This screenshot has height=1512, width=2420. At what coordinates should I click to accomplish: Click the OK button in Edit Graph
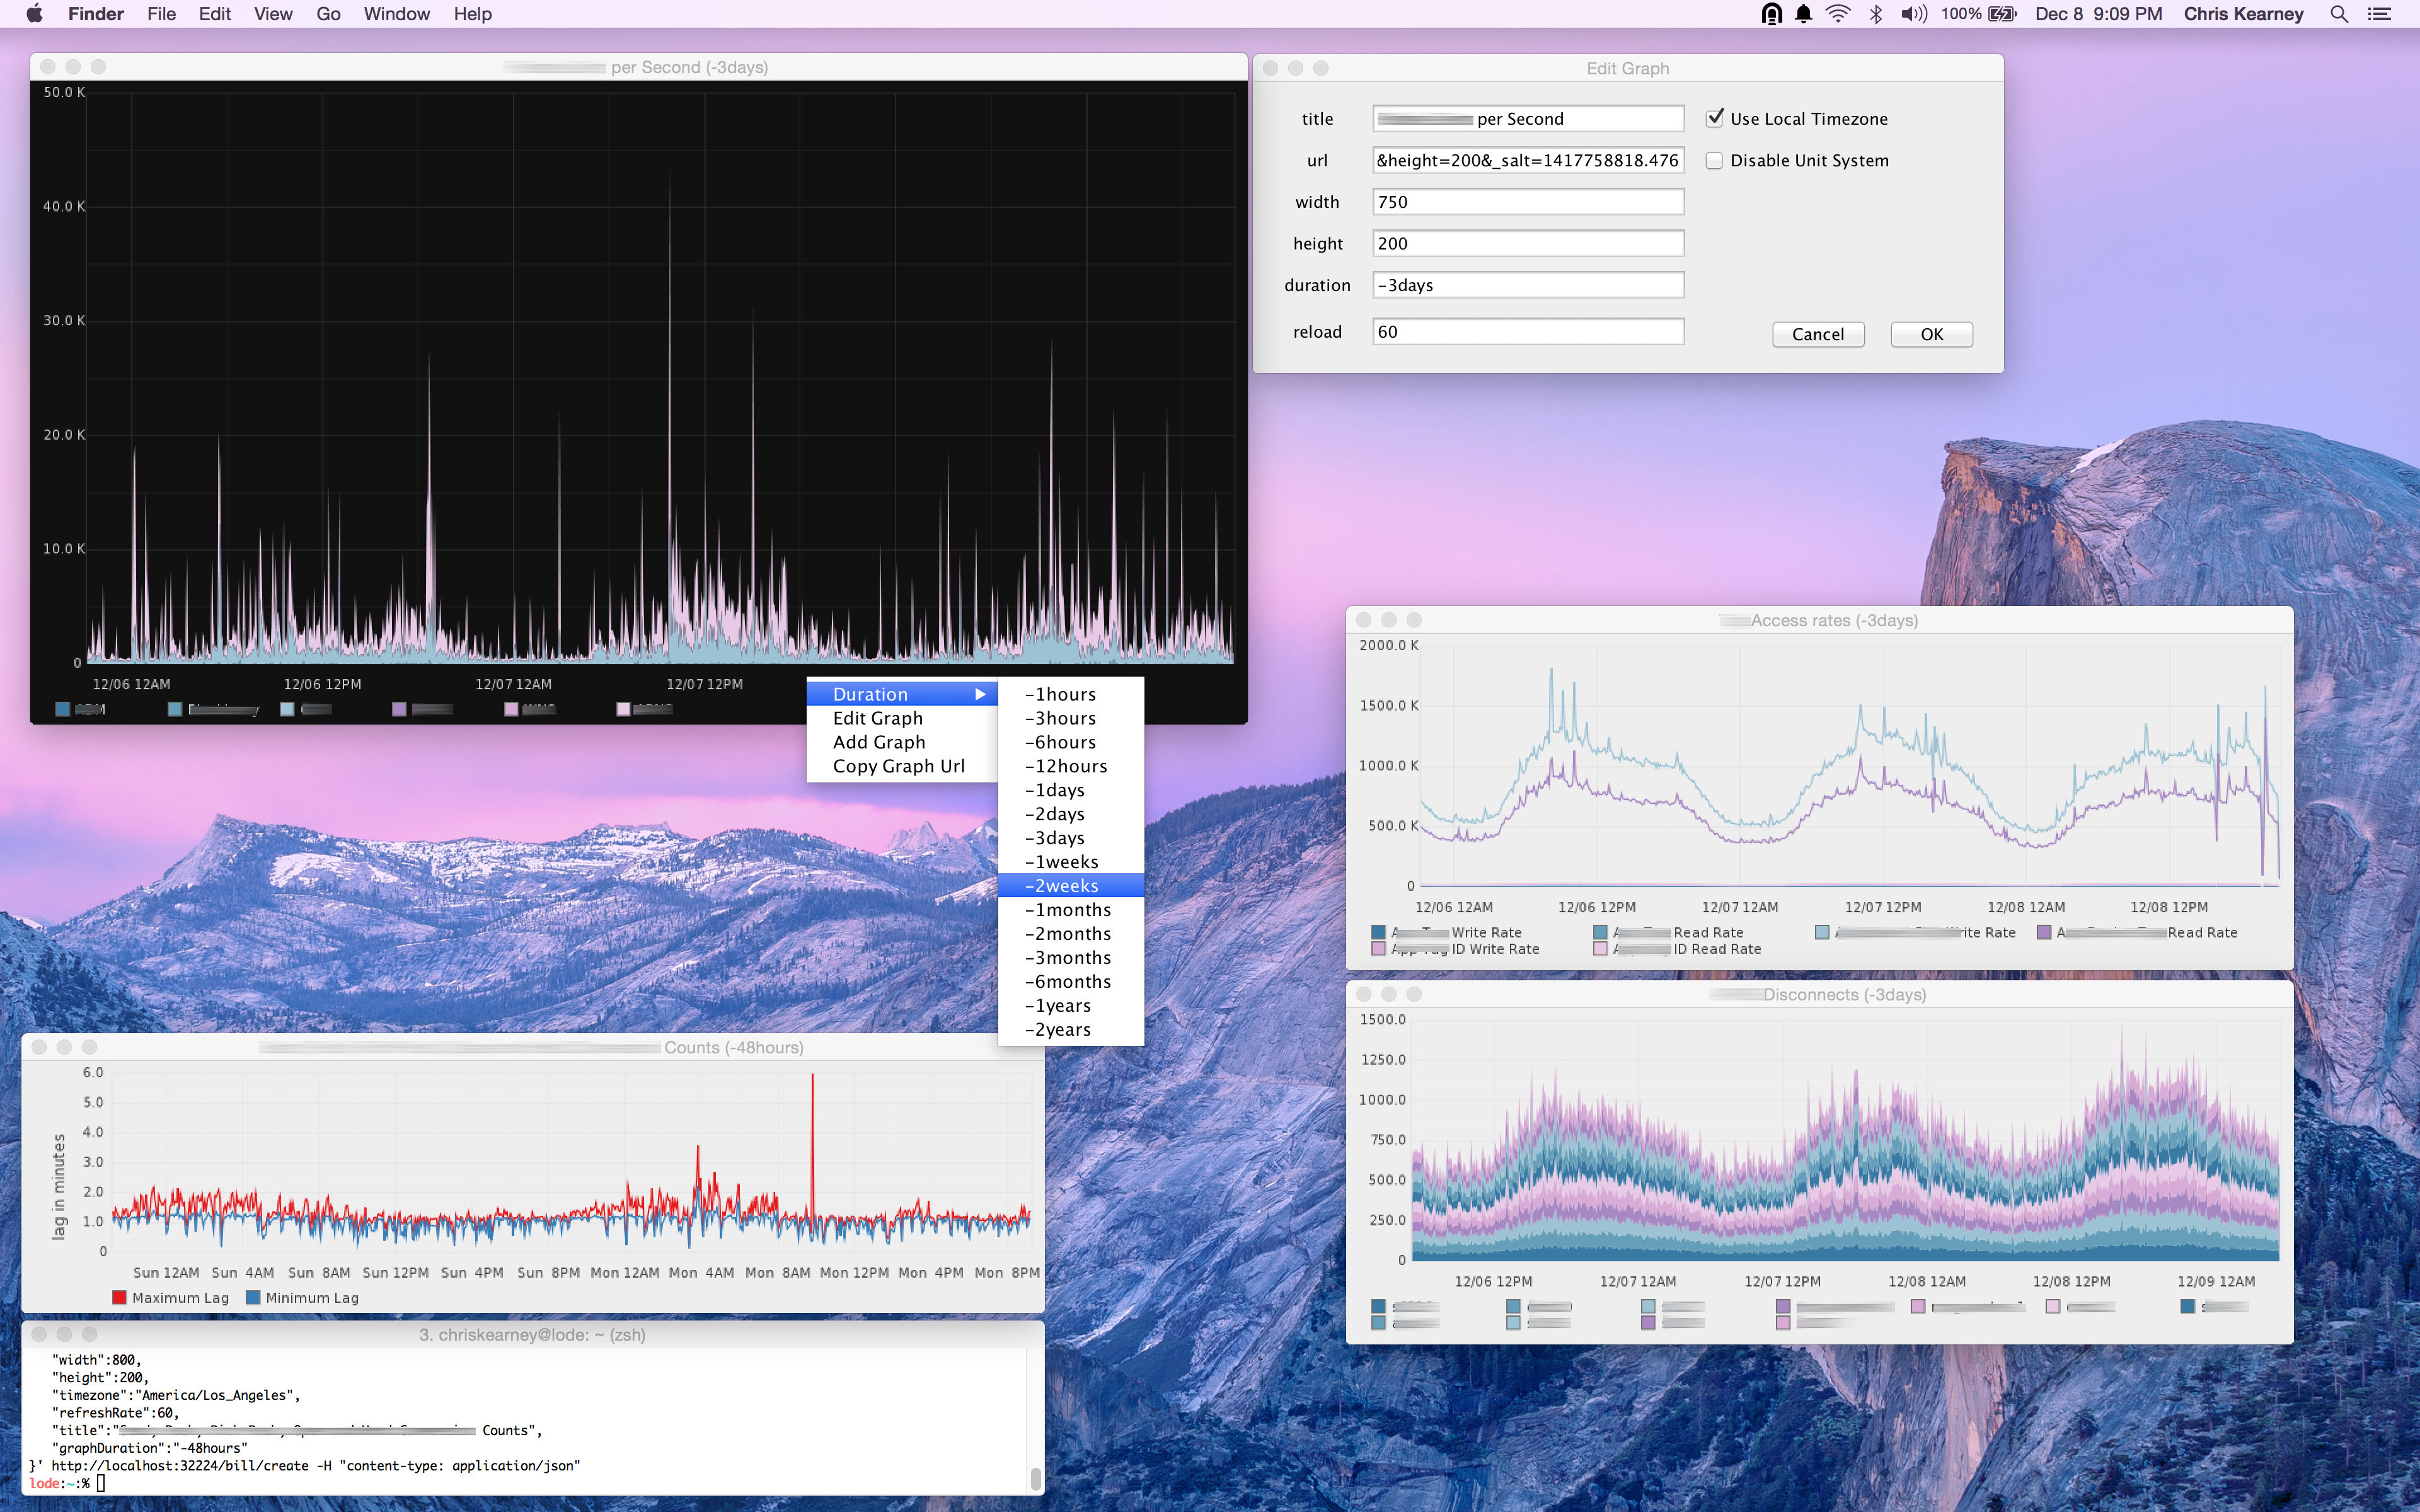[x=1931, y=334]
